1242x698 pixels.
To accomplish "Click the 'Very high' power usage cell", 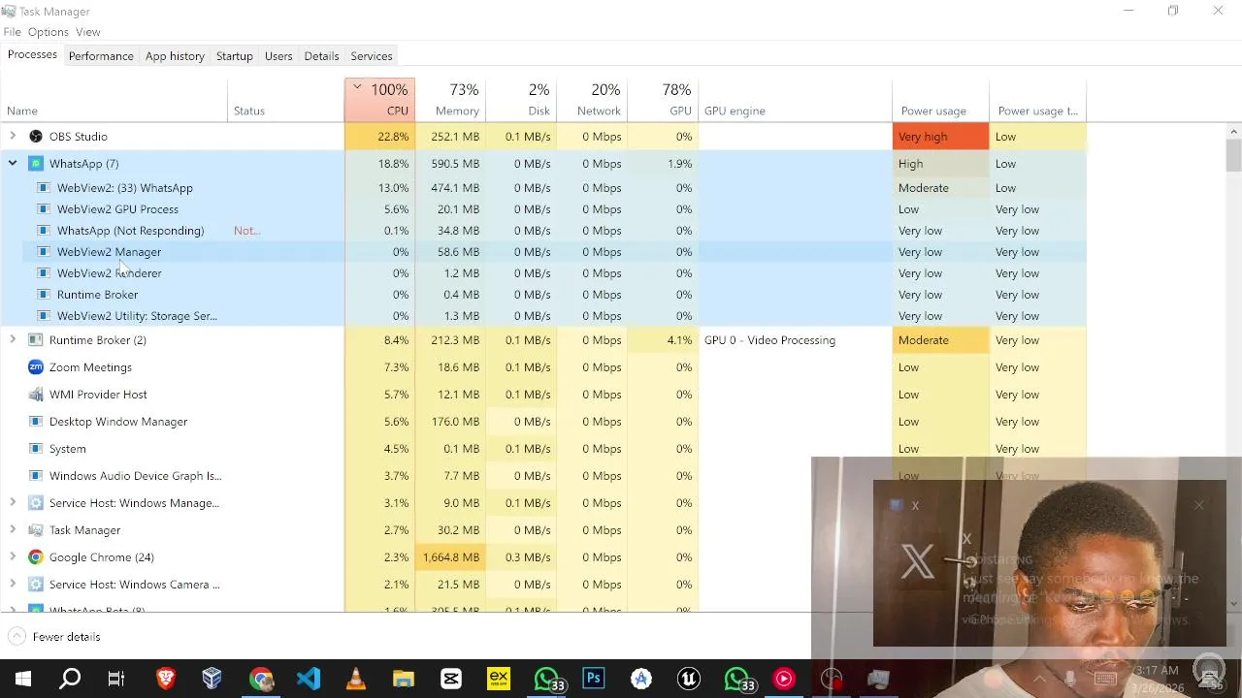I will (x=940, y=137).
